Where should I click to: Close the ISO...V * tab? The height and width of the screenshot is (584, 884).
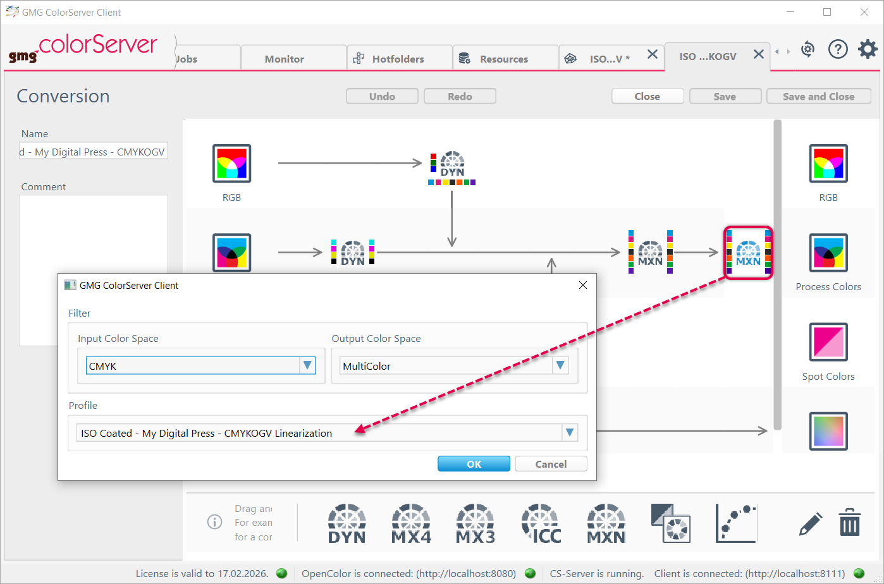(653, 55)
